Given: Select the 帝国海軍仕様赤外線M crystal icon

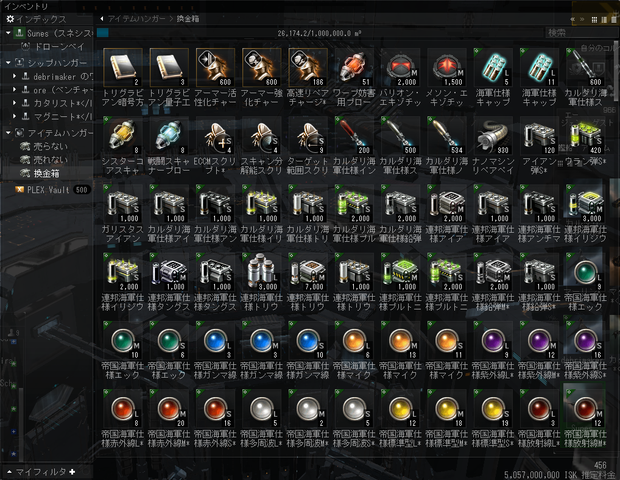Looking at the screenshot, I should point(169,409).
